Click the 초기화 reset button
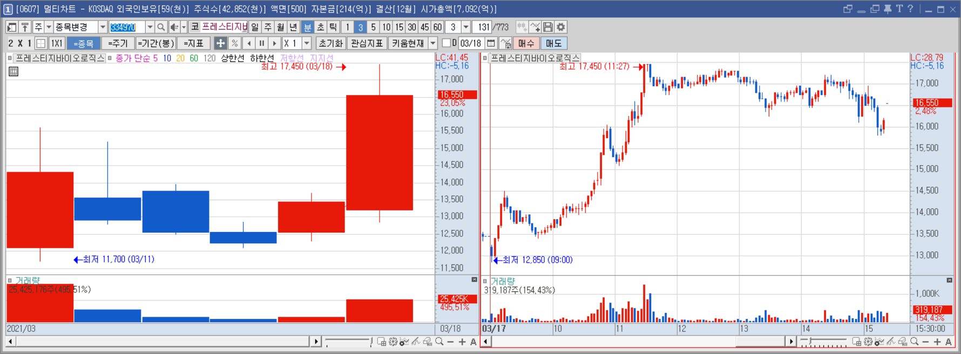The image size is (961, 354). (x=330, y=43)
